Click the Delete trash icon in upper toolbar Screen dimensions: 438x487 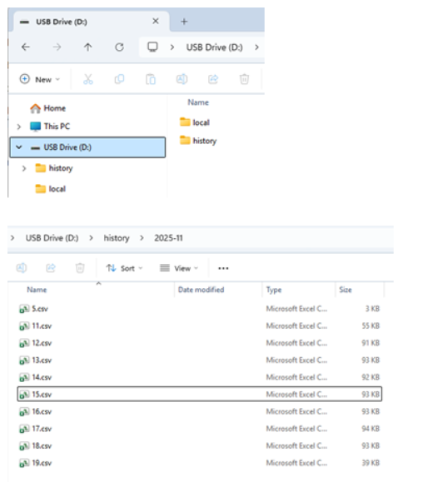(x=245, y=79)
